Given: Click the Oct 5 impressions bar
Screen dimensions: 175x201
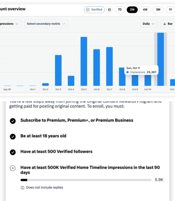Looking at the screenshot, I should pos(84,61).
